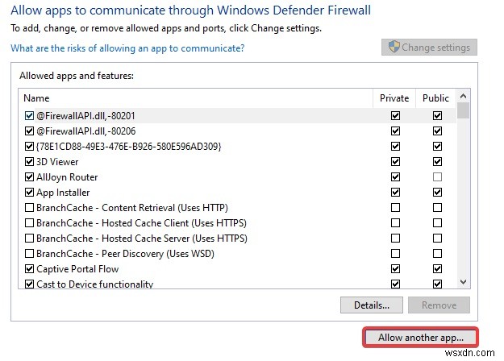Toggle Public checkbox for Captive Portal Flow
The width and height of the screenshot is (504, 361).
437,269
